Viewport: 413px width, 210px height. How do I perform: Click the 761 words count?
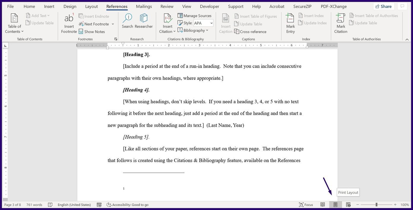[x=34, y=205]
